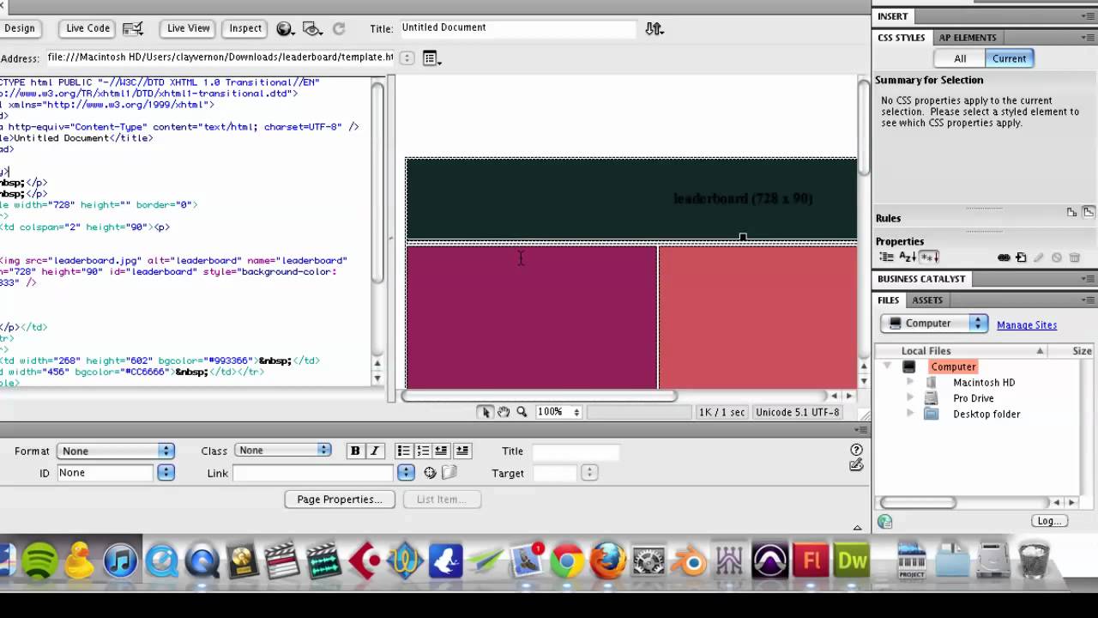Browse for link file folder icon
The image size is (1098, 618).
pyautogui.click(x=449, y=473)
